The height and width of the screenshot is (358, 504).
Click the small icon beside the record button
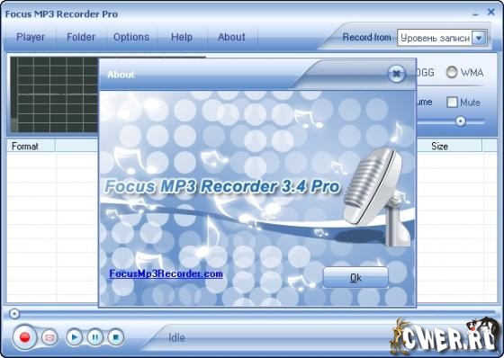(49, 337)
